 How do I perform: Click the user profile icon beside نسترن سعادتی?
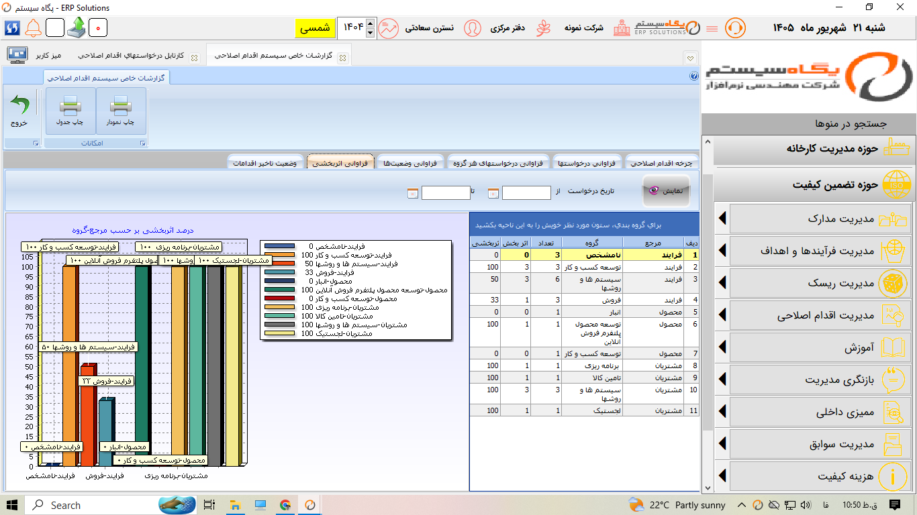click(473, 28)
